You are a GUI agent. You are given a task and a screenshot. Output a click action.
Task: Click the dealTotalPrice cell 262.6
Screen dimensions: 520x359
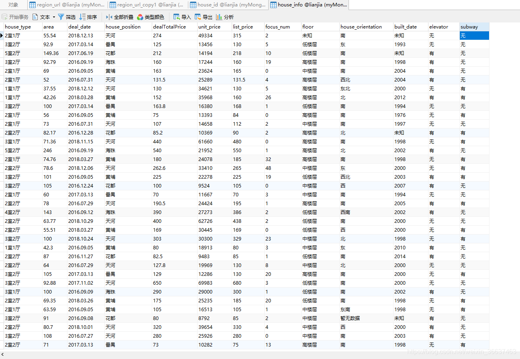[x=175, y=168]
